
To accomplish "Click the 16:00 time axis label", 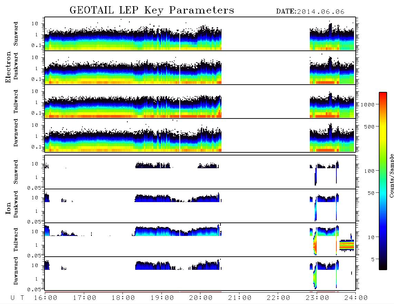I will coord(46,298).
